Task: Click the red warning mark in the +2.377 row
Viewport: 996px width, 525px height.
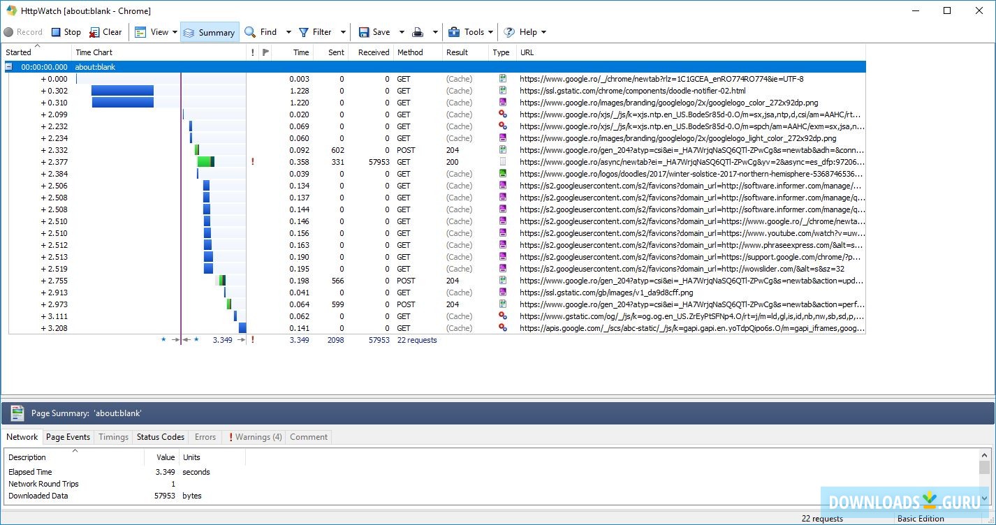Action: tap(252, 162)
